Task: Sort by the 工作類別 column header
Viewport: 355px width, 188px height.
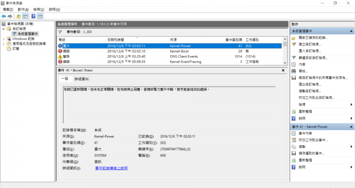Action: click(263, 40)
